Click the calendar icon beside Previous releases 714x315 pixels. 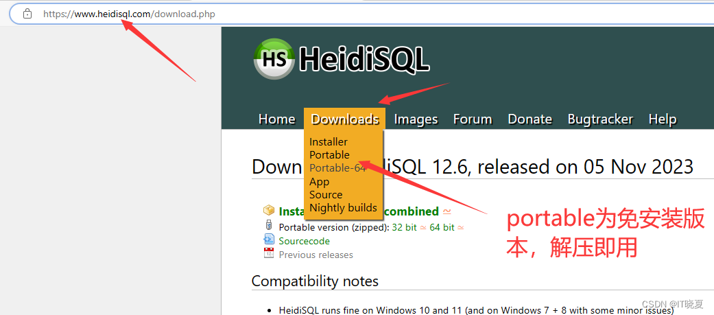[x=269, y=253]
